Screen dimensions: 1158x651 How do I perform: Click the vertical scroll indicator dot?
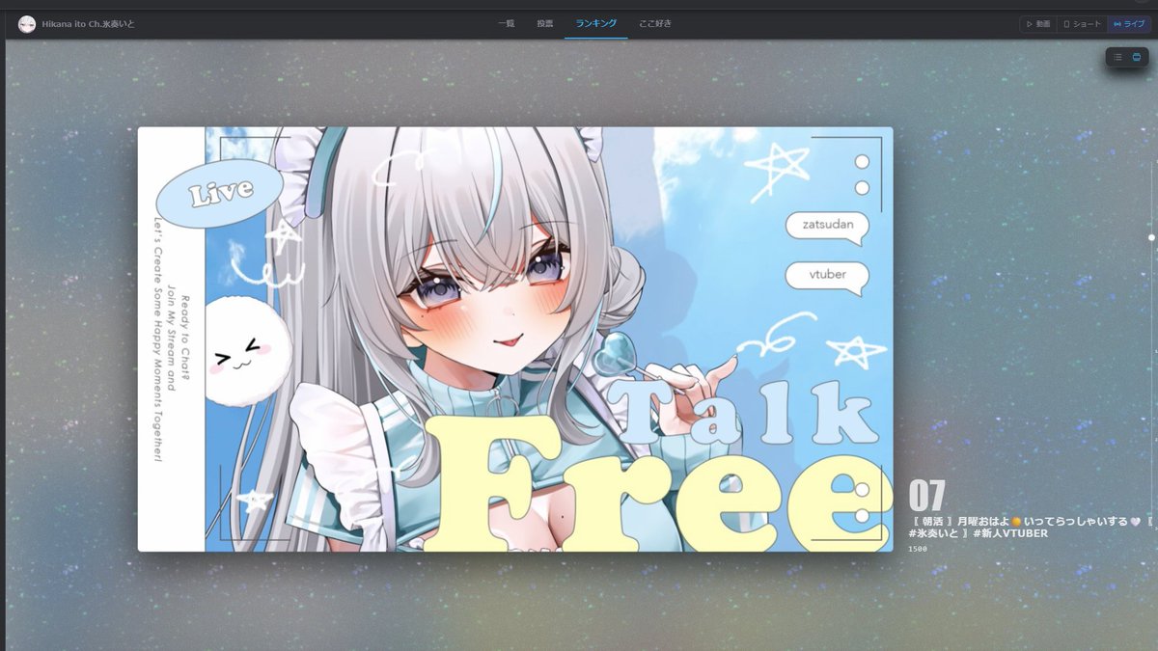click(x=1151, y=236)
